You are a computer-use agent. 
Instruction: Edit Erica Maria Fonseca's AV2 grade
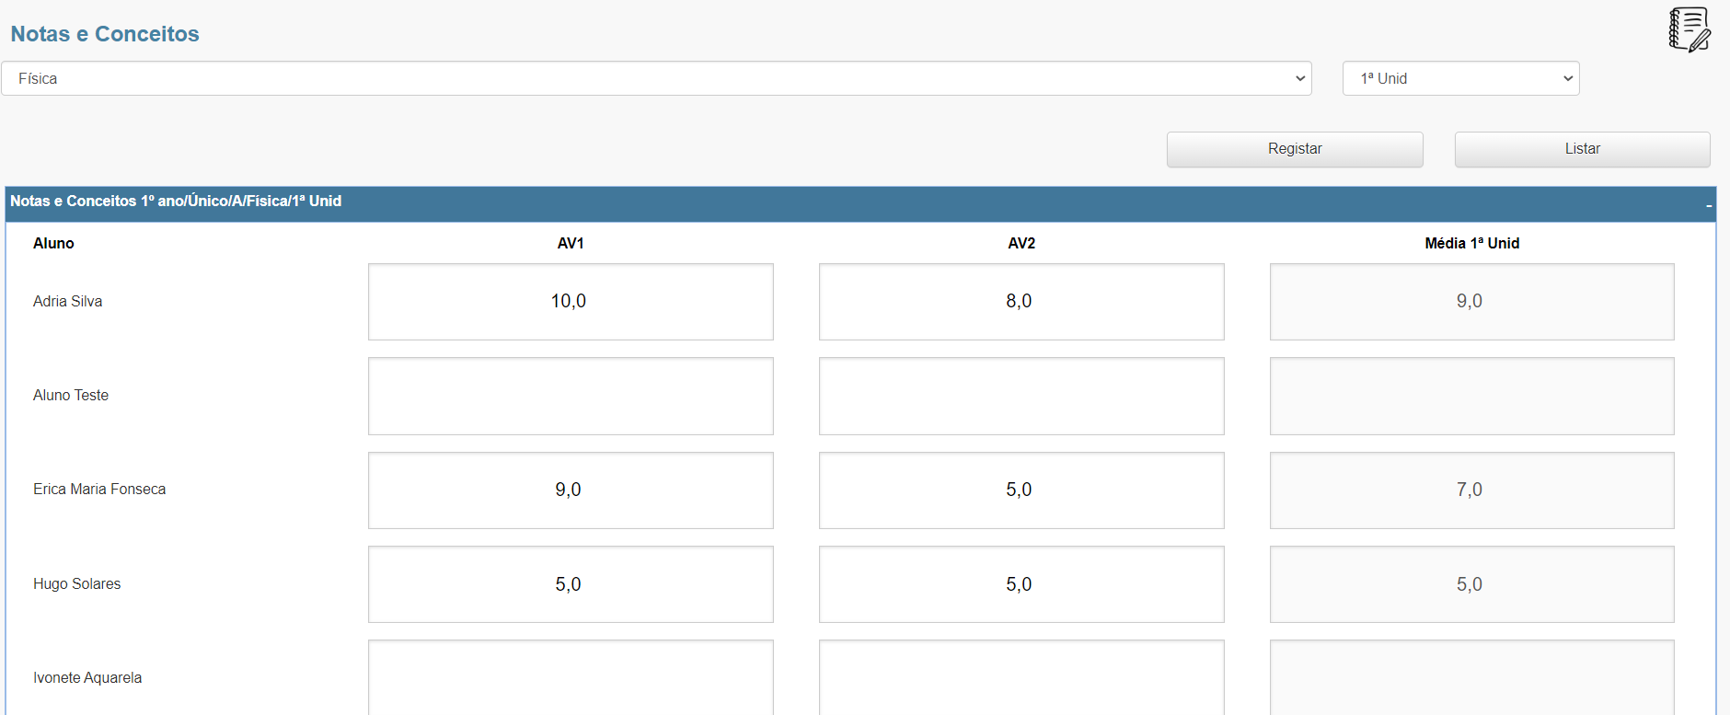[1021, 490]
